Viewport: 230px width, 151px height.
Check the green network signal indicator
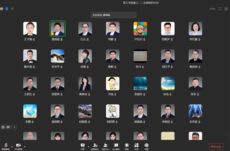(x=12, y=8)
